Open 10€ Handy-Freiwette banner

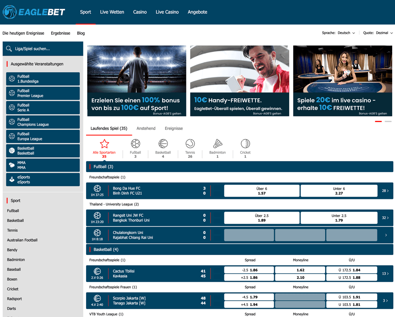(240, 81)
